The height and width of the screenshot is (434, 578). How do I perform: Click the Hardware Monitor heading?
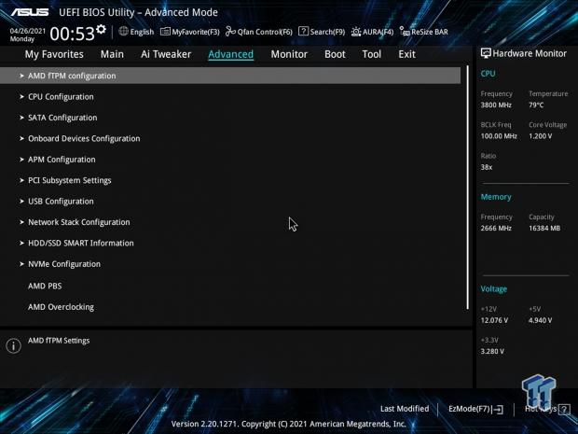tap(530, 53)
